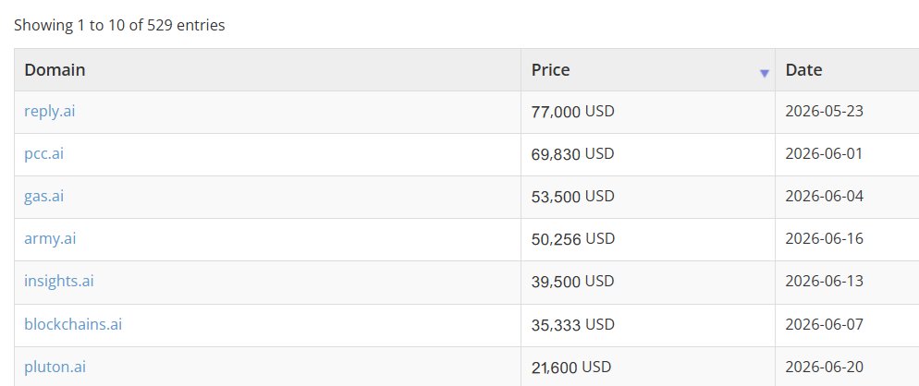Select the 2026-06-20 date cell

(x=847, y=367)
